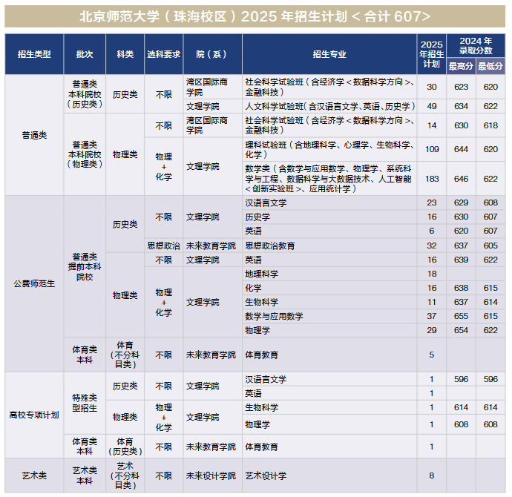Select the 数学类 major cell
Viewport: 512px width, 497px height.
click(329, 179)
